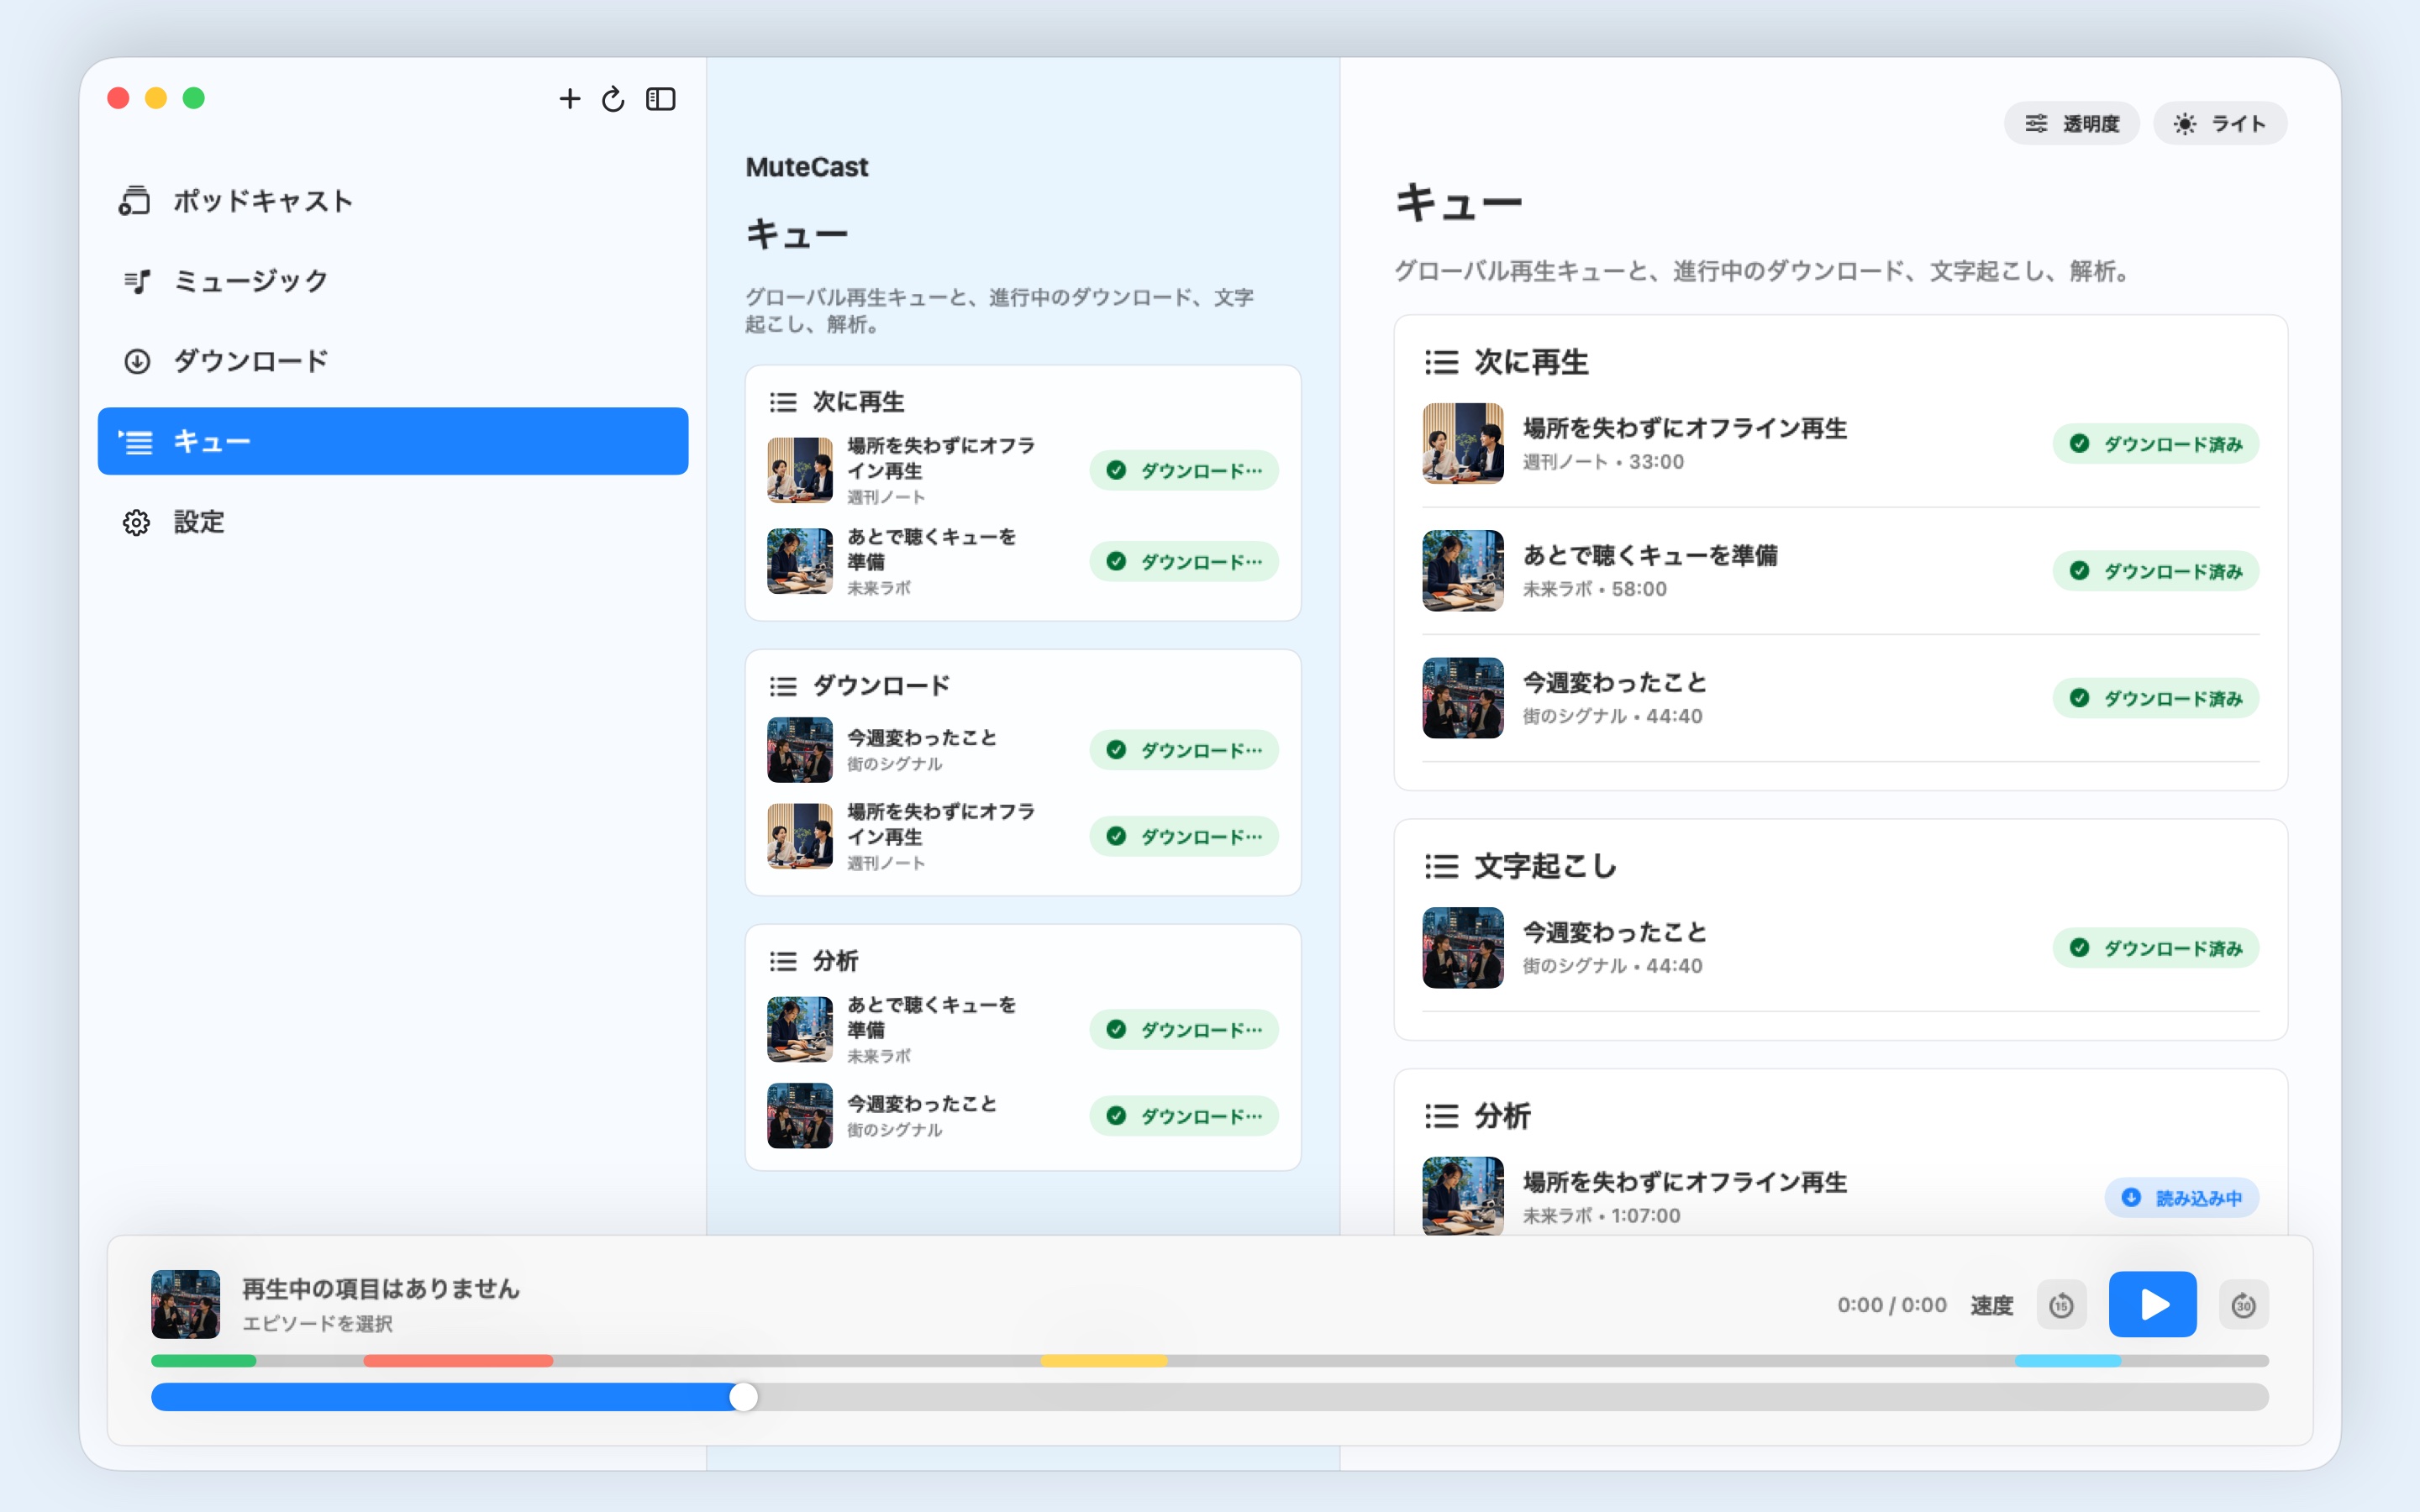The image size is (2420, 1512).
Task: Click the 透明度 button
Action: click(x=2071, y=123)
